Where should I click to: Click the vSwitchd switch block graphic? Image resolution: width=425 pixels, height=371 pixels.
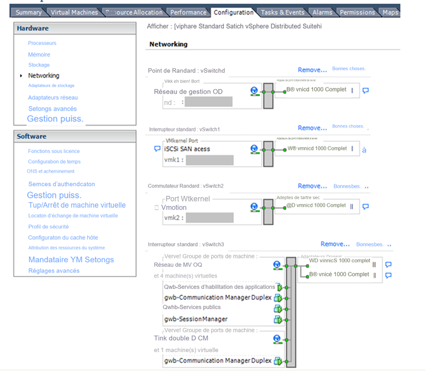pyautogui.click(x=268, y=96)
